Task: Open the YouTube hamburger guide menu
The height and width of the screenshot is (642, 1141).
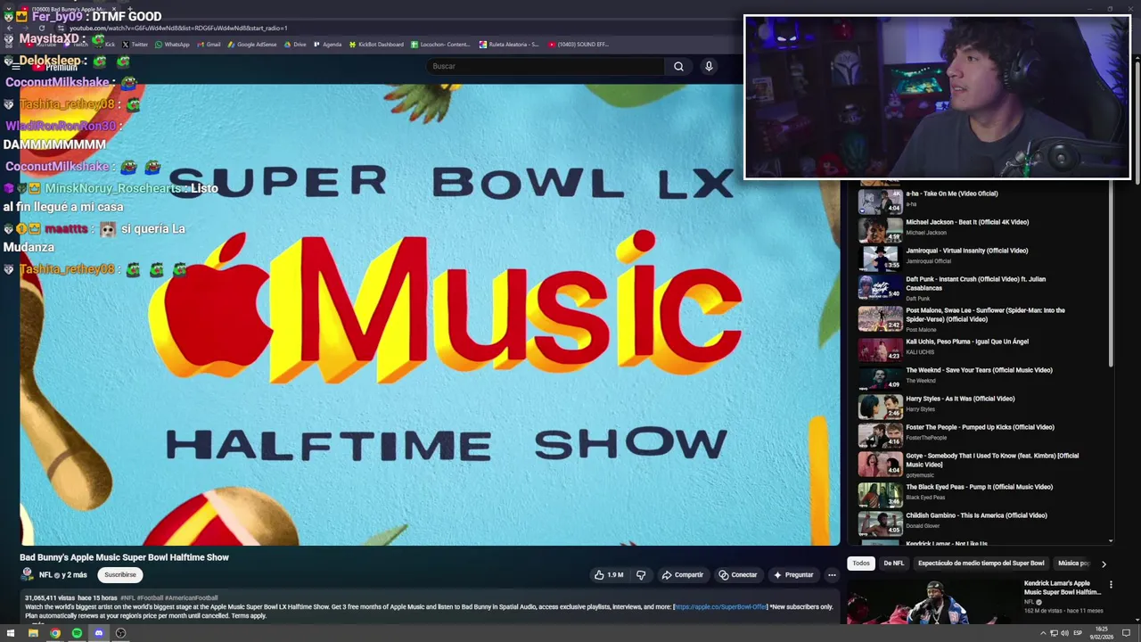Action: tap(15, 67)
